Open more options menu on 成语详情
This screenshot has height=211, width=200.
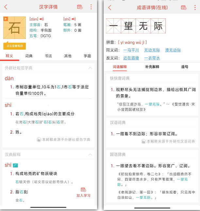tap(195, 8)
